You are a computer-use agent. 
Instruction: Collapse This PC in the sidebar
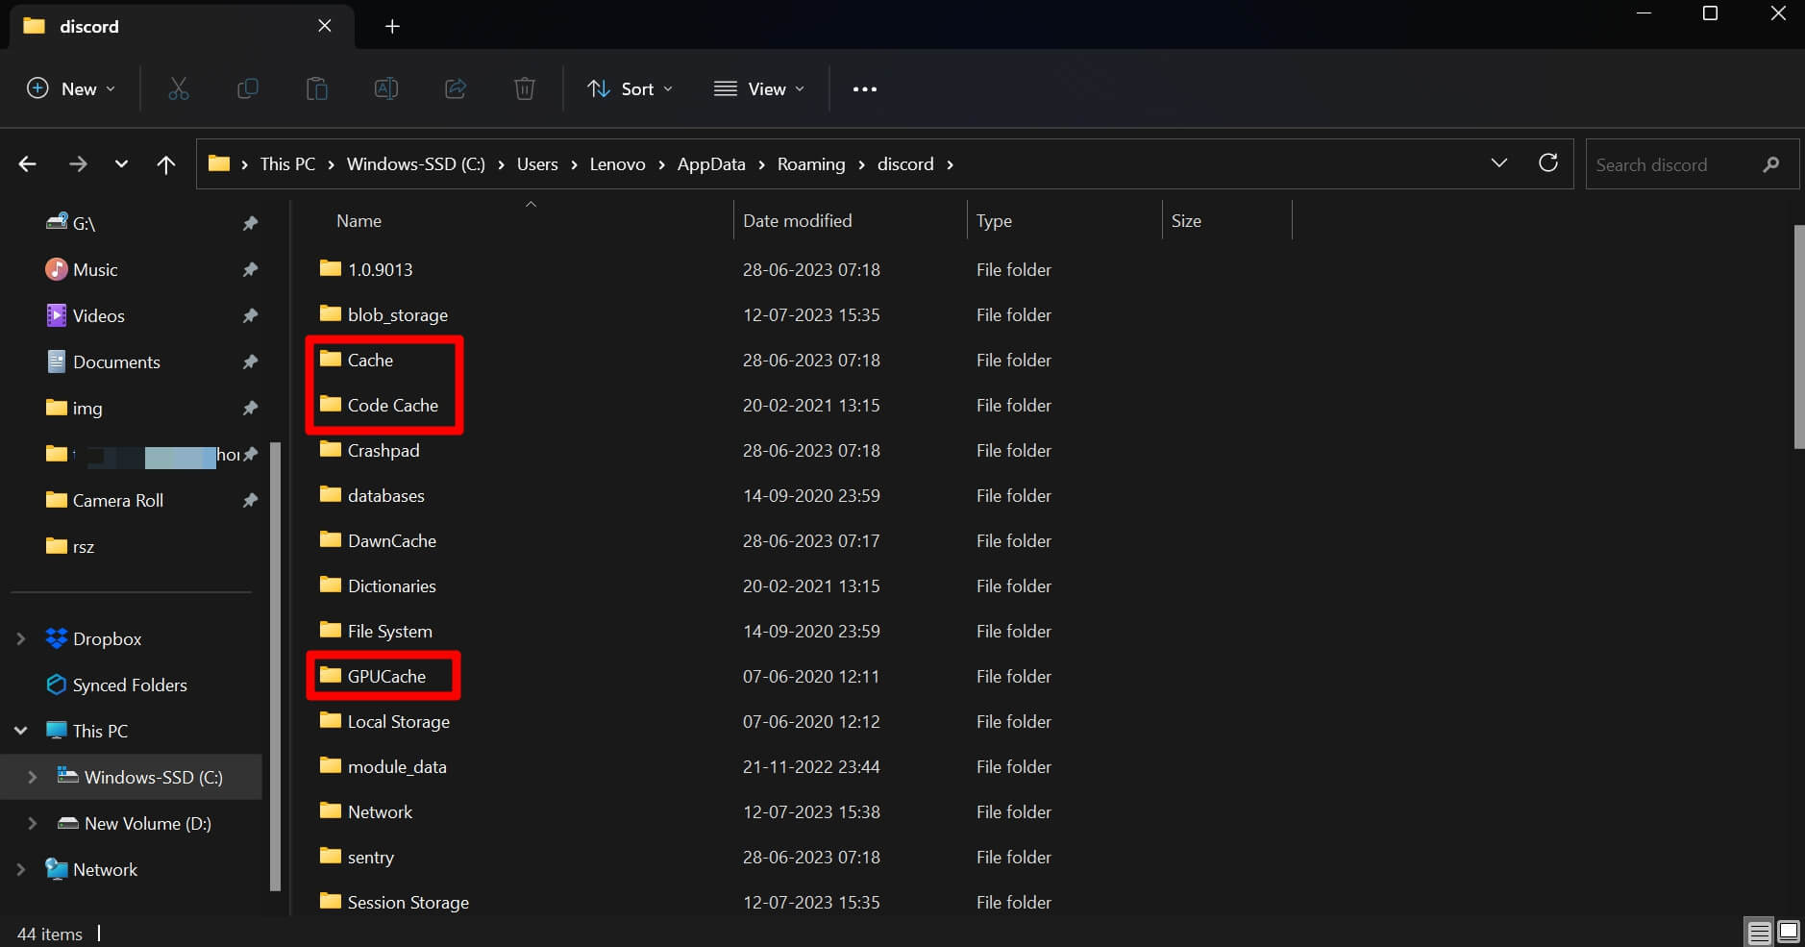(19, 731)
